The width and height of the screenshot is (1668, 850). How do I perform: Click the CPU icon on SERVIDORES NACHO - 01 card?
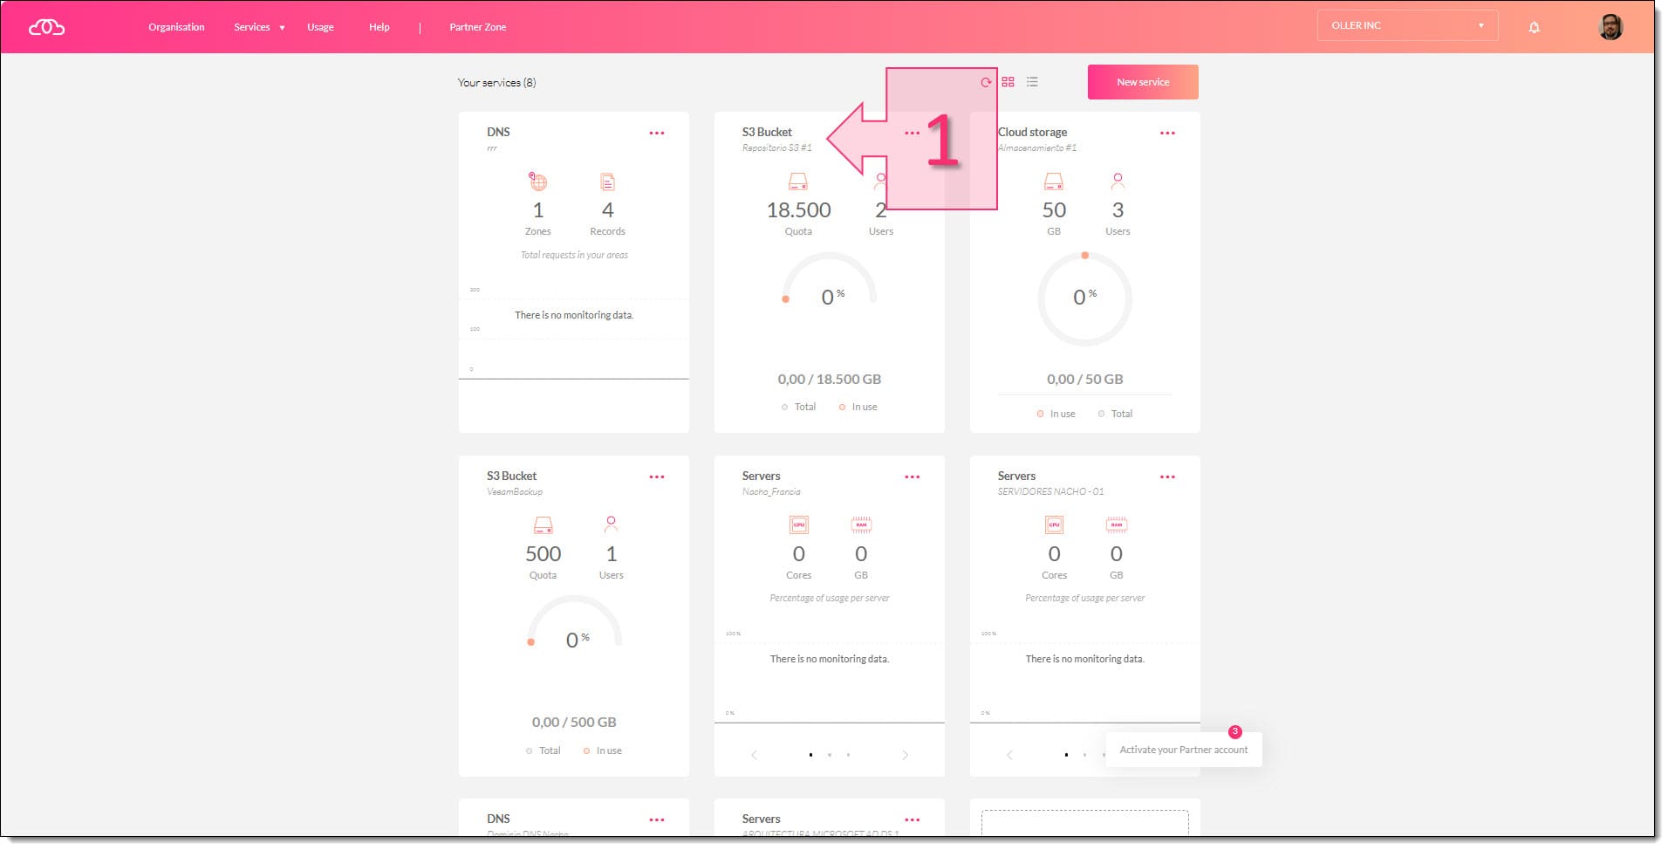pos(1054,525)
